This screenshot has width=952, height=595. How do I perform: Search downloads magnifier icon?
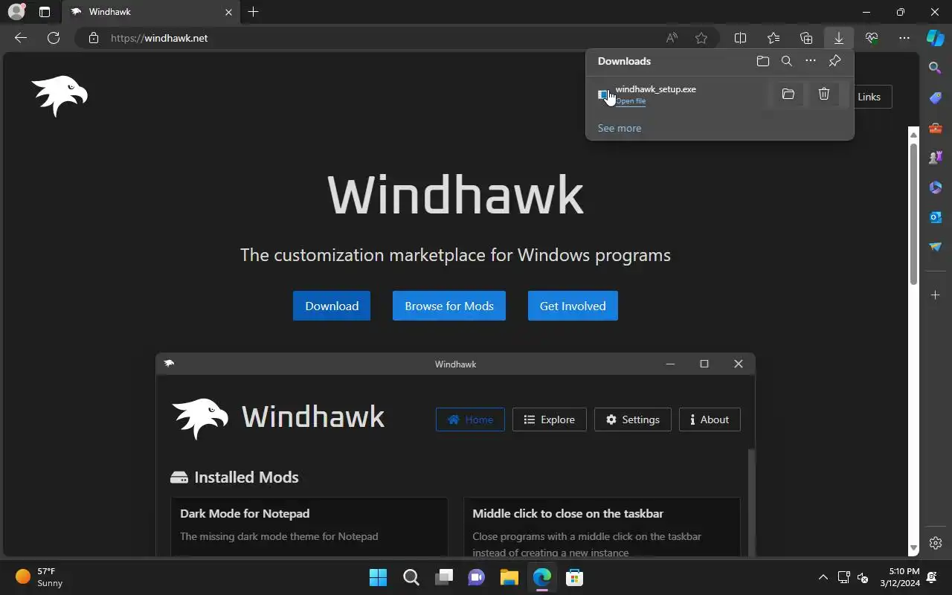tap(787, 61)
